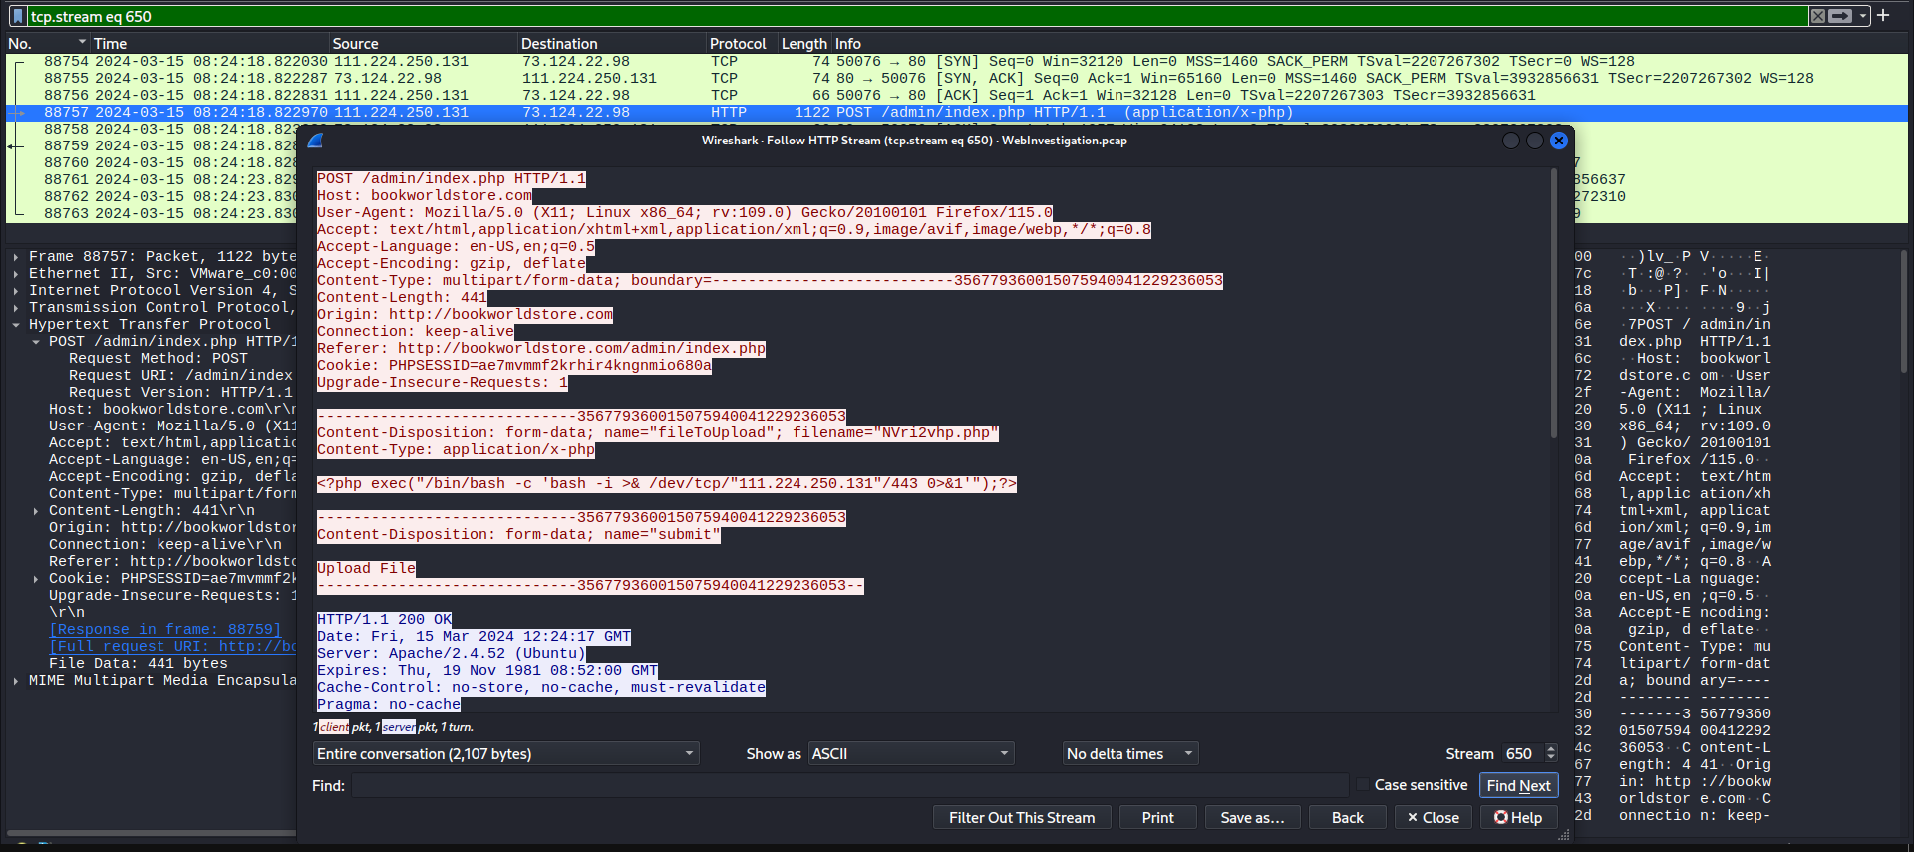
Task: Sort packets by the Protocol column header
Action: click(742, 43)
